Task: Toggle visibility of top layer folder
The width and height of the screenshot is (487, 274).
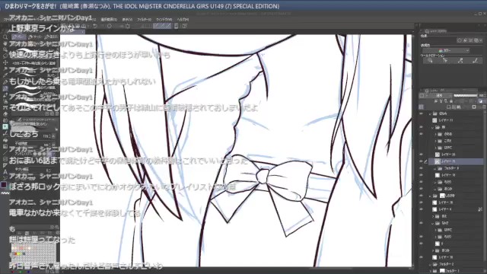Action: click(x=421, y=113)
